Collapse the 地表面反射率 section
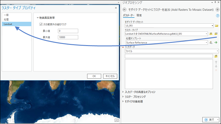Image resolution: width=221 pixels, height=124 pixels. [x=38, y=18]
